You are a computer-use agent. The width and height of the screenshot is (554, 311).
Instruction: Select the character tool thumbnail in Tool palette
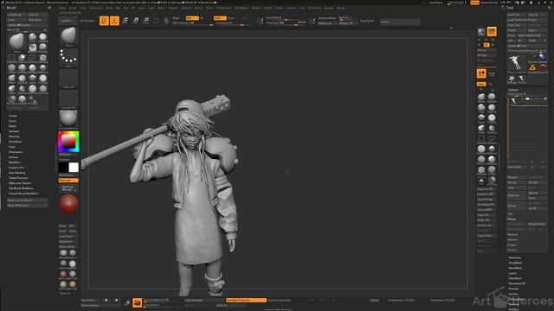click(516, 63)
